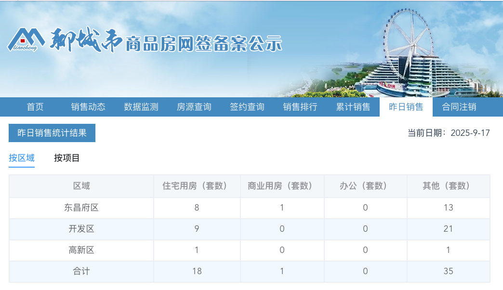The image size is (503, 290).
Task: Open the 房源查询 navigation item
Action: (x=194, y=107)
